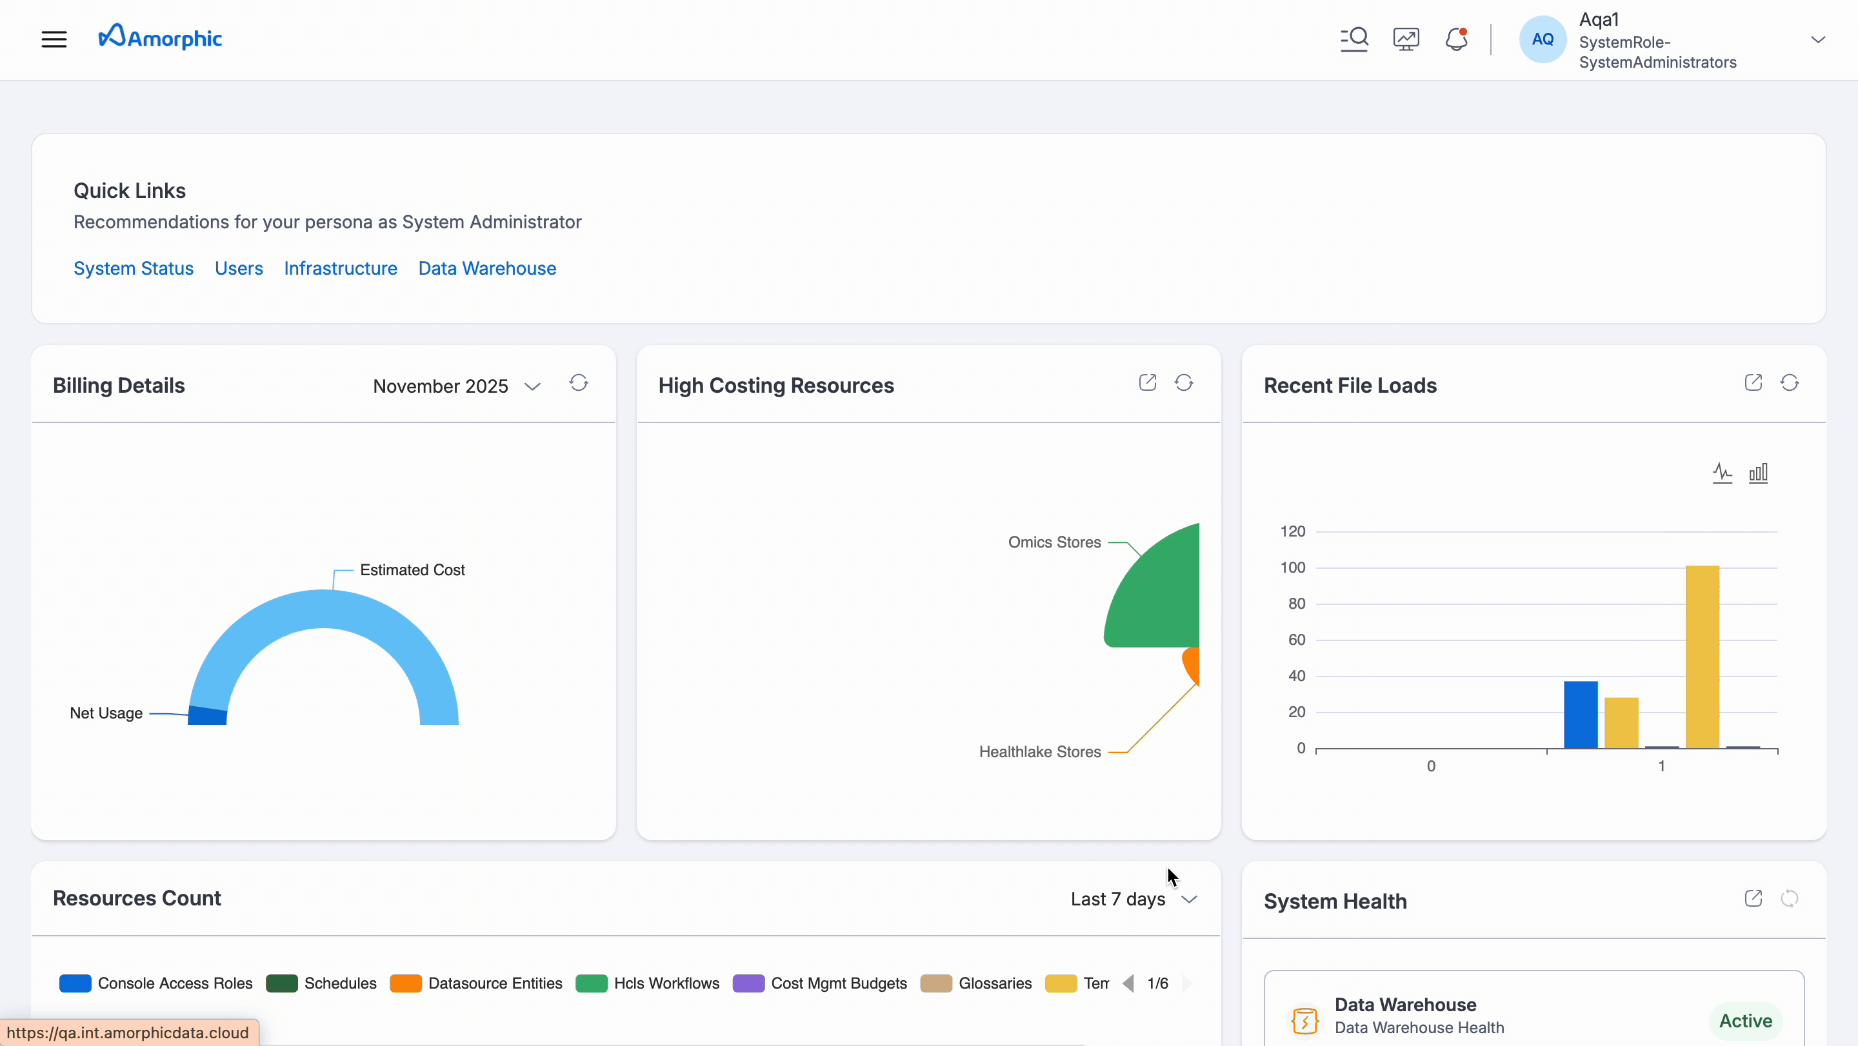Refresh the Billing Details card
Image resolution: width=1858 pixels, height=1046 pixels.
[x=579, y=383]
